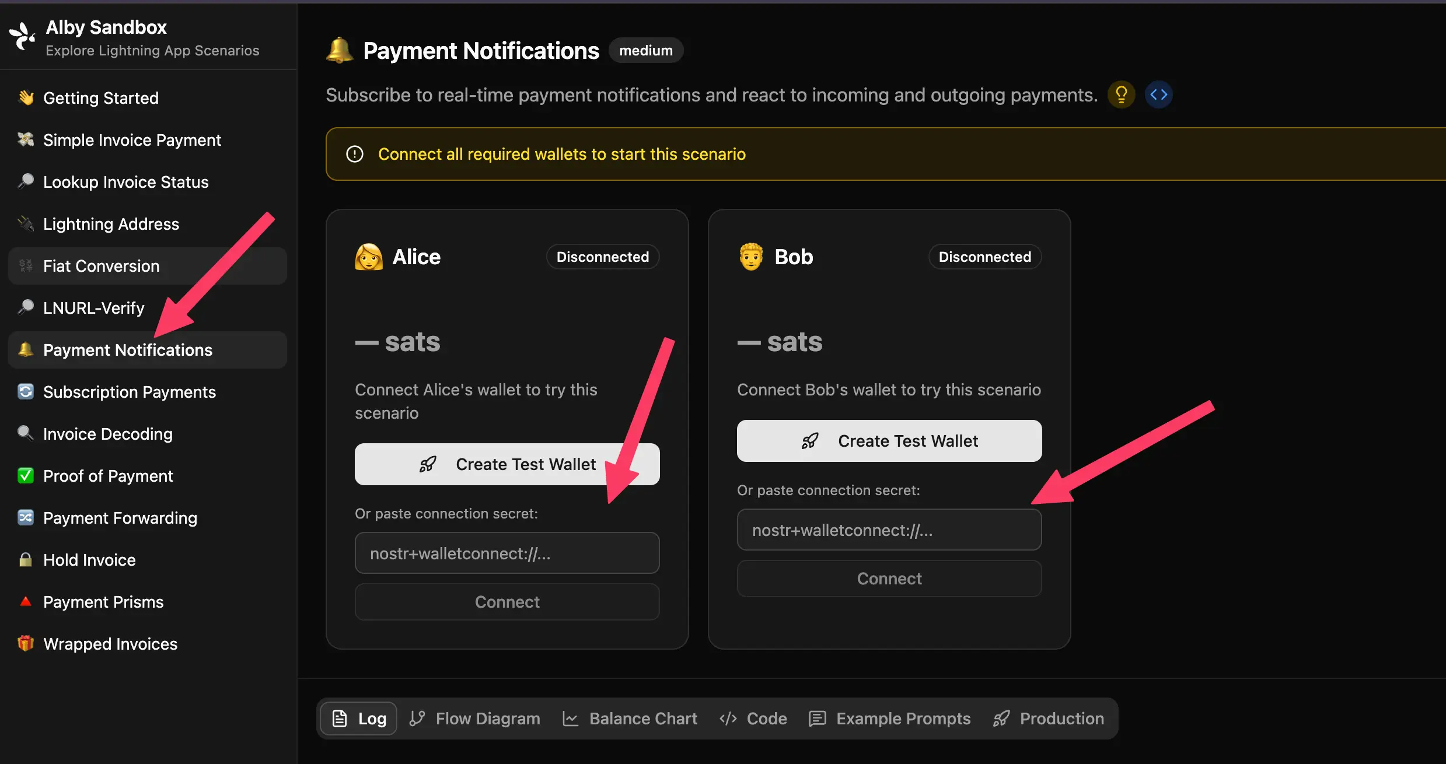Click Alice's connection secret input field
This screenshot has width=1446, height=764.
click(x=507, y=553)
